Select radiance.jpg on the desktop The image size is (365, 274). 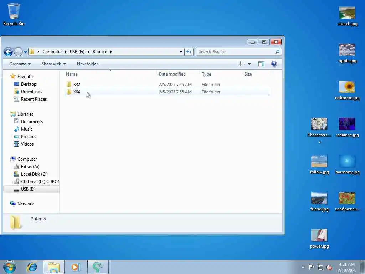tap(347, 127)
